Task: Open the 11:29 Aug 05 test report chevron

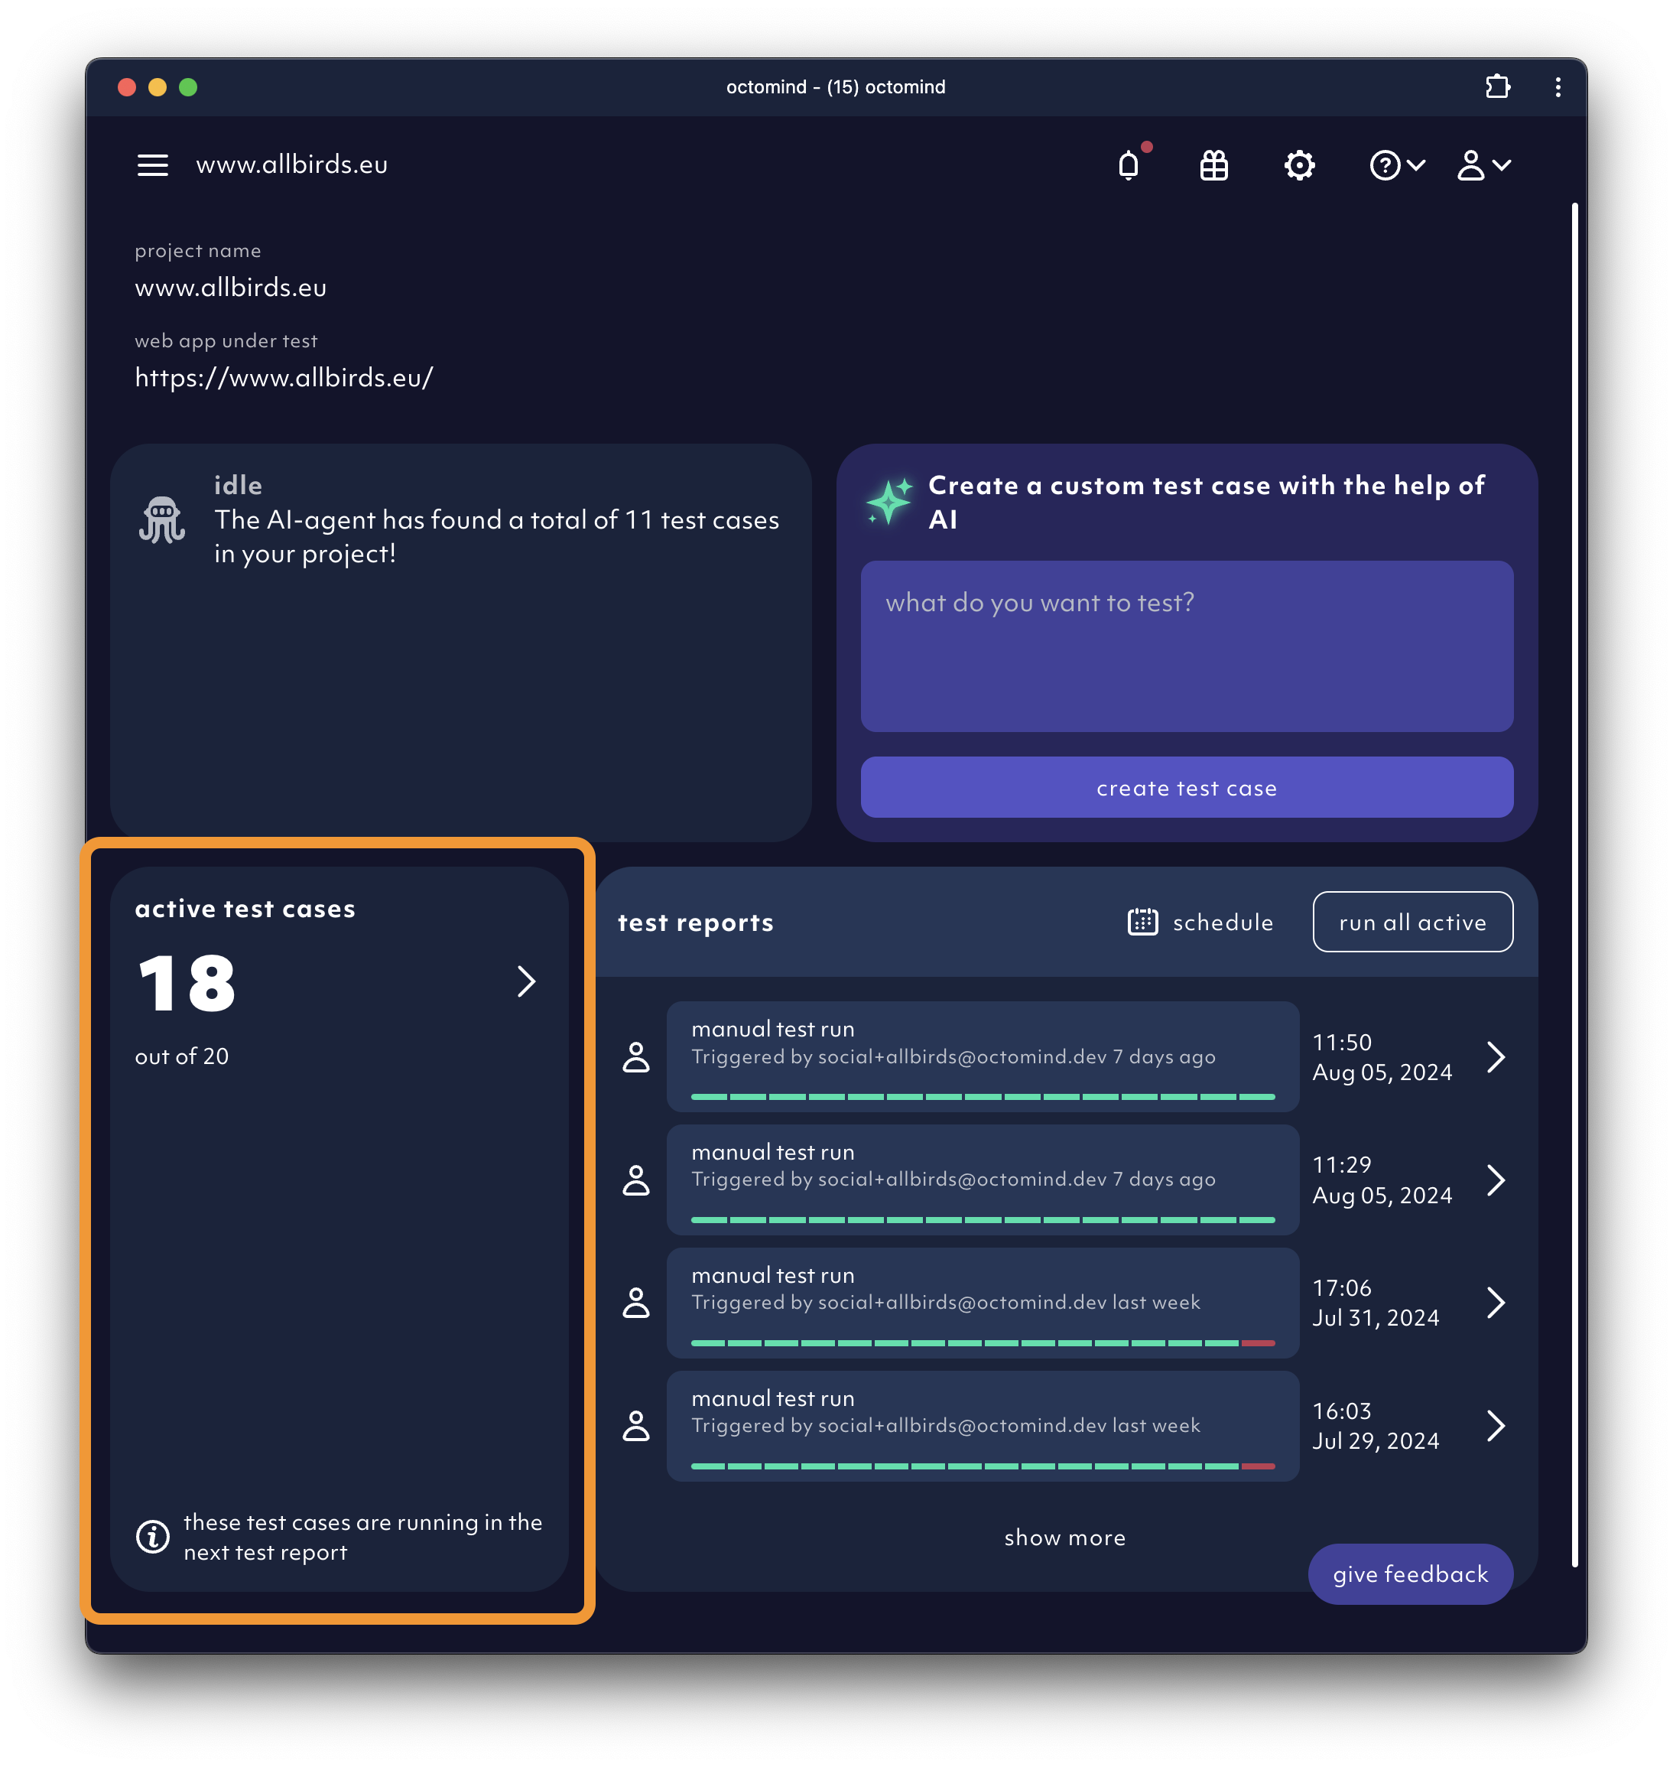Action: 1496,1180
